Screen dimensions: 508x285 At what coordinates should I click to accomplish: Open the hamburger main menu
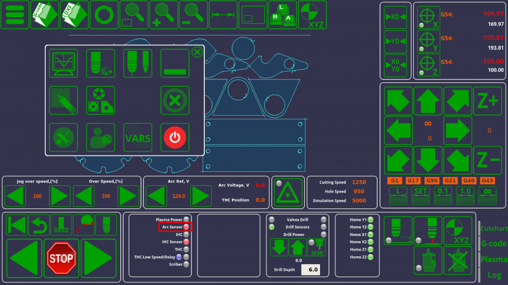(x=15, y=15)
